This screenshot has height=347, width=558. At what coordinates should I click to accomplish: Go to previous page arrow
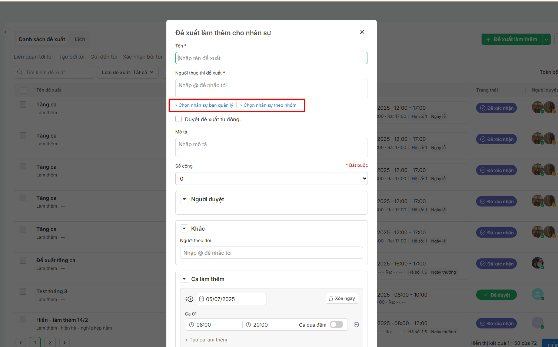coord(21,342)
